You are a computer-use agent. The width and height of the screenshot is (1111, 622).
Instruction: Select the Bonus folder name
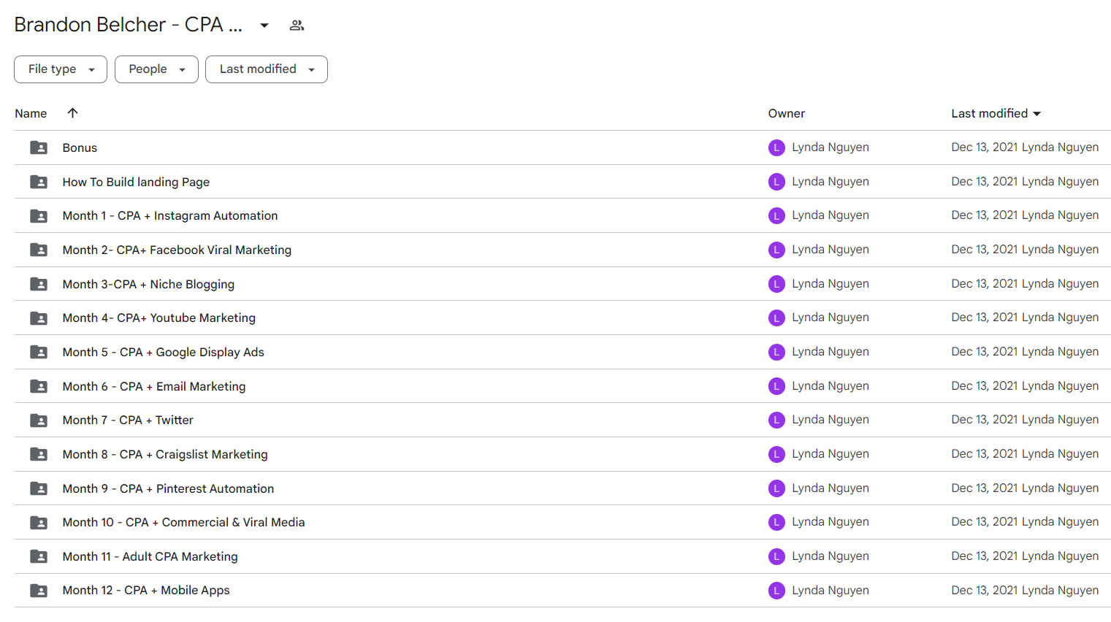point(80,147)
